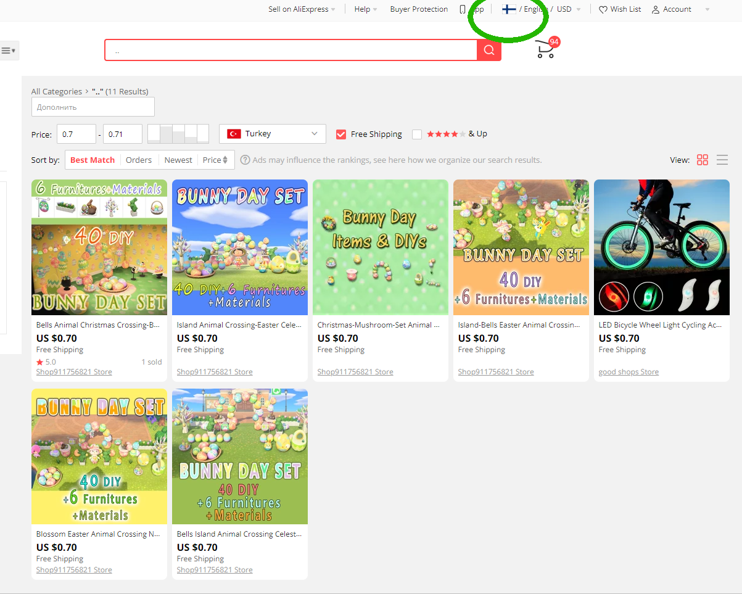Check the 4 stars & Up checkbox
The height and width of the screenshot is (594, 742).
pyautogui.click(x=417, y=134)
